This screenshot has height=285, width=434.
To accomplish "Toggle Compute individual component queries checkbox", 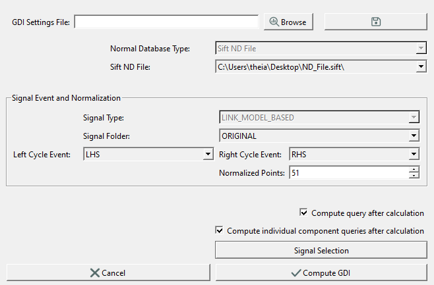I will (x=219, y=230).
